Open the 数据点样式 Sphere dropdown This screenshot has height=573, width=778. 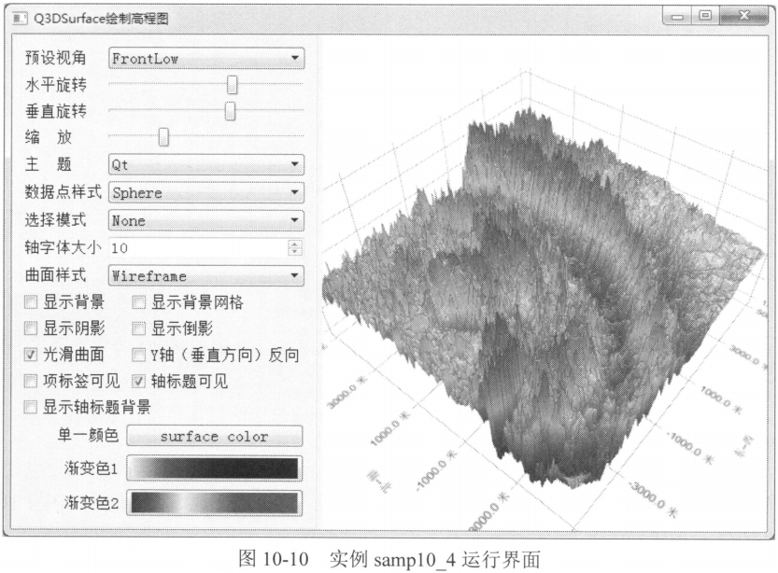[206, 193]
